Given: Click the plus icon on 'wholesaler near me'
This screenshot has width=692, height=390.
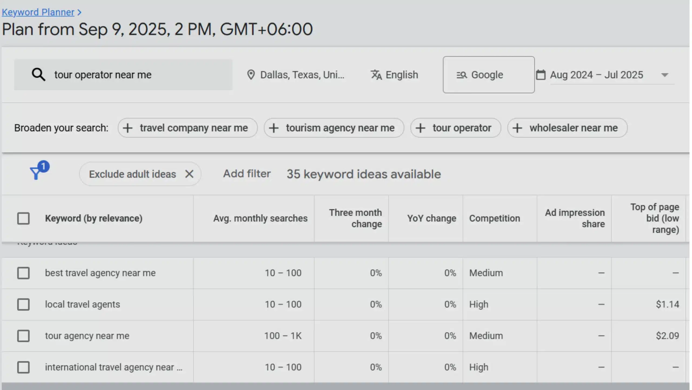Looking at the screenshot, I should 517,128.
